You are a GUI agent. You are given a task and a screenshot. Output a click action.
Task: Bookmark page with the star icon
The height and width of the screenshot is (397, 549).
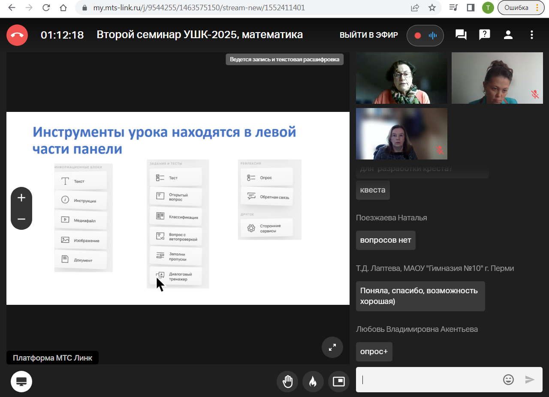point(432,8)
